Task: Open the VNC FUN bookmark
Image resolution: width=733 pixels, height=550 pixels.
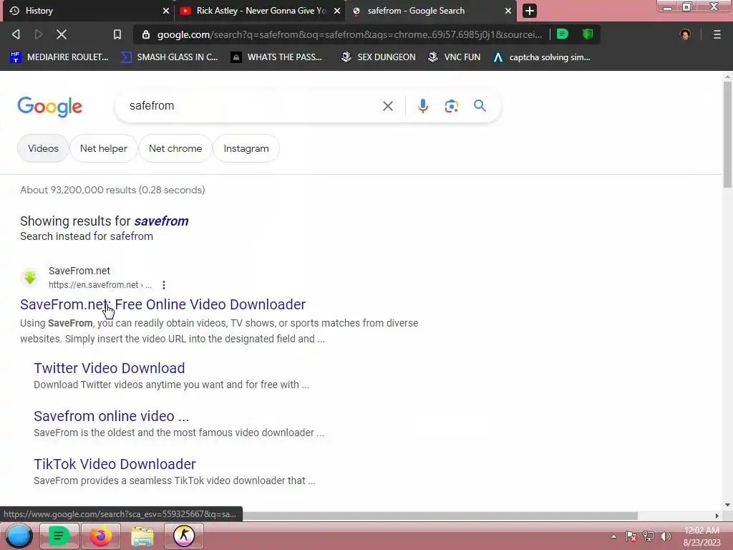Action: tap(455, 57)
